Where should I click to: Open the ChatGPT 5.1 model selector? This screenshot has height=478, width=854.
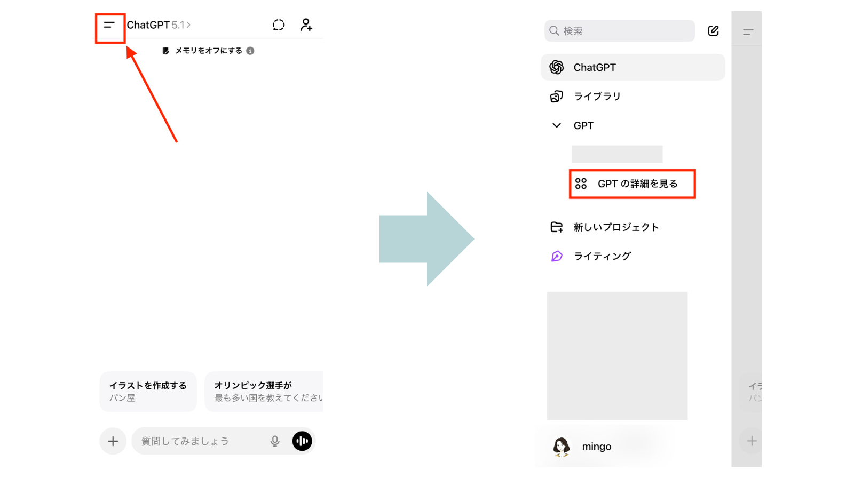click(x=159, y=25)
